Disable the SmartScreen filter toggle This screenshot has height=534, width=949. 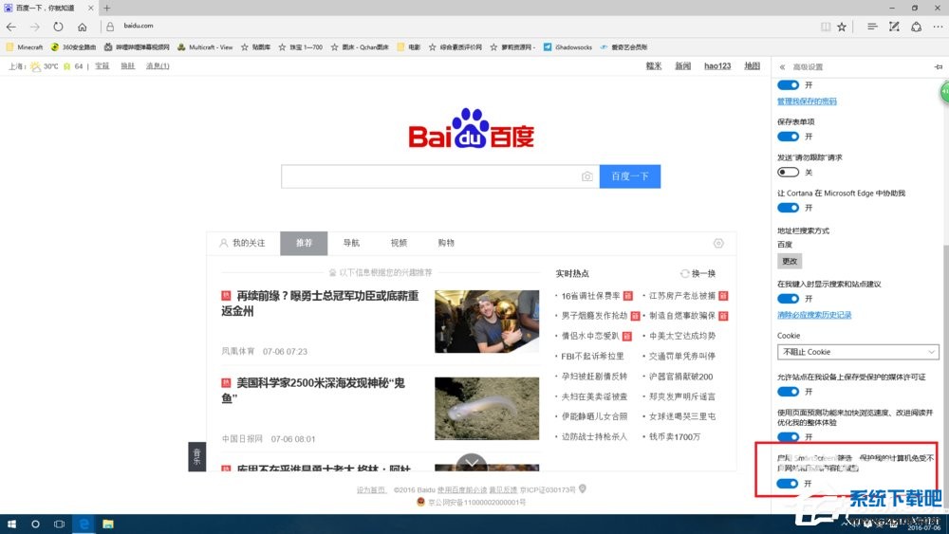(x=788, y=484)
